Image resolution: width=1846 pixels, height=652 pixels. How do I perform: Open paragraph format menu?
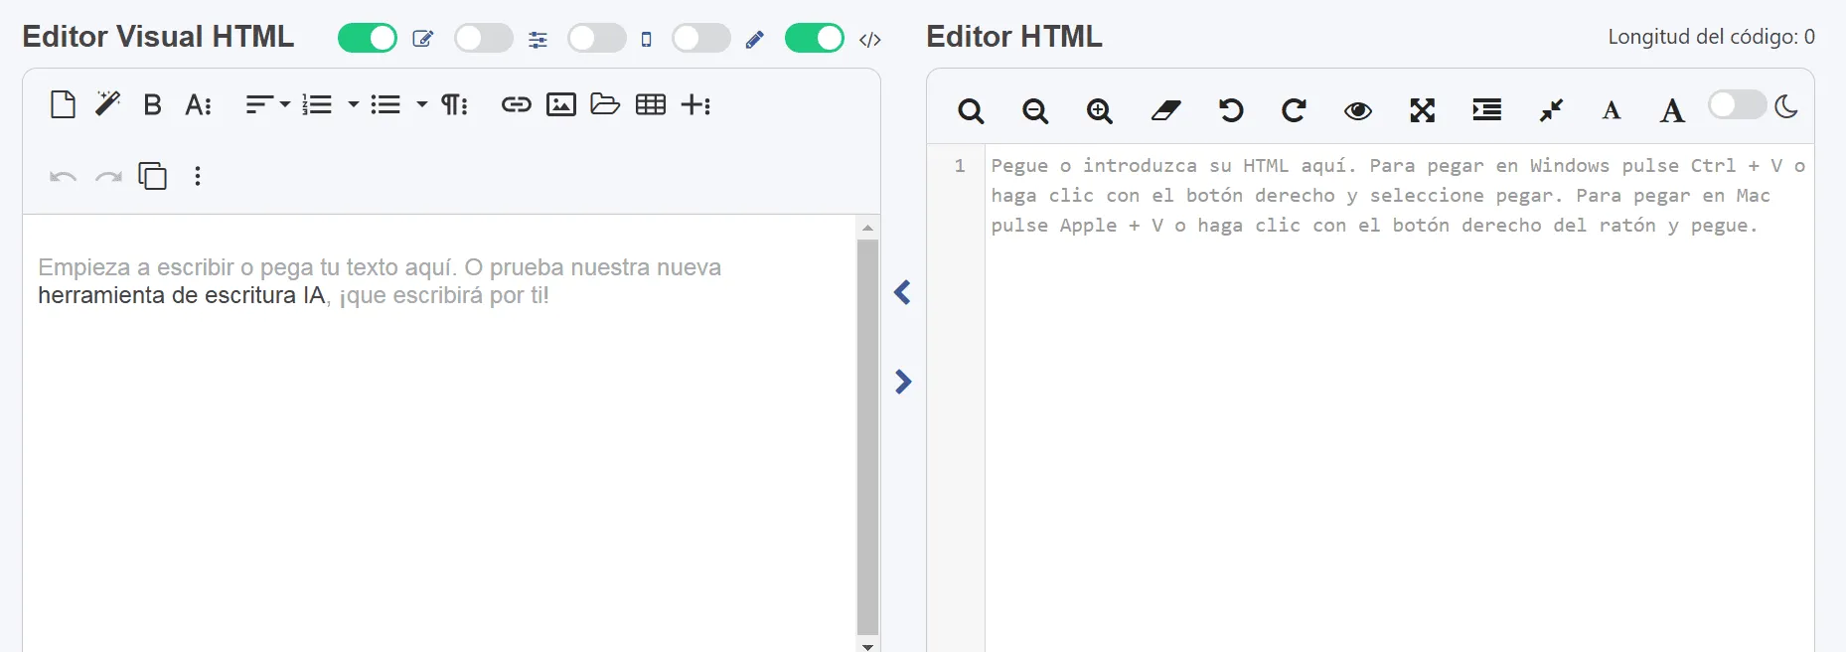coord(455,104)
